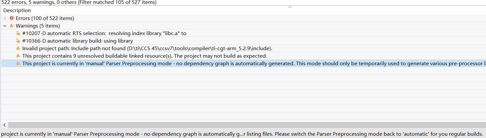Collapse the Warnings group
The image size is (486, 138).
pyautogui.click(x=5, y=26)
